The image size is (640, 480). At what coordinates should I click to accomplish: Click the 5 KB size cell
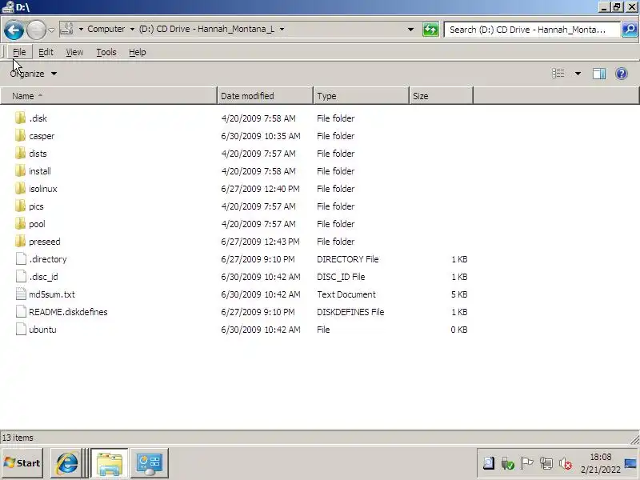[459, 294]
